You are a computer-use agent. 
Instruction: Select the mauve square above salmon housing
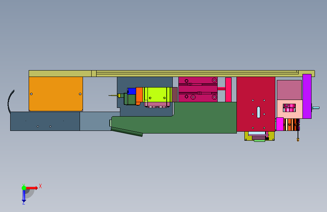tap(289, 90)
